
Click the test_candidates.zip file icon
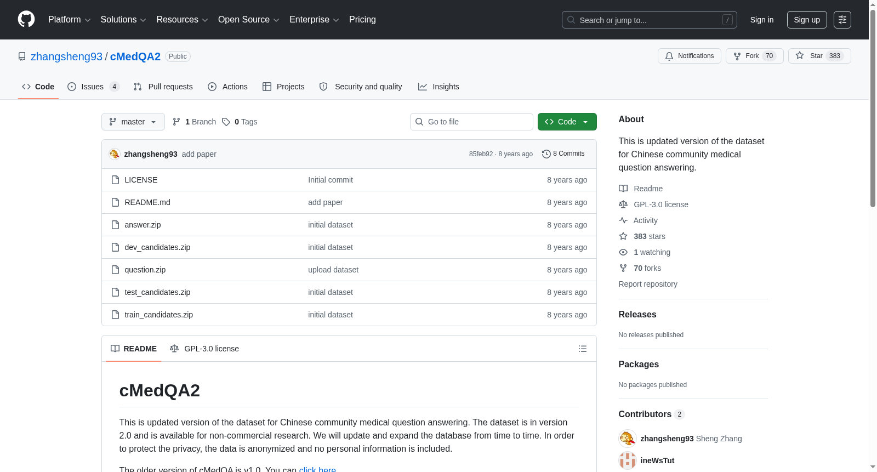[115, 292]
